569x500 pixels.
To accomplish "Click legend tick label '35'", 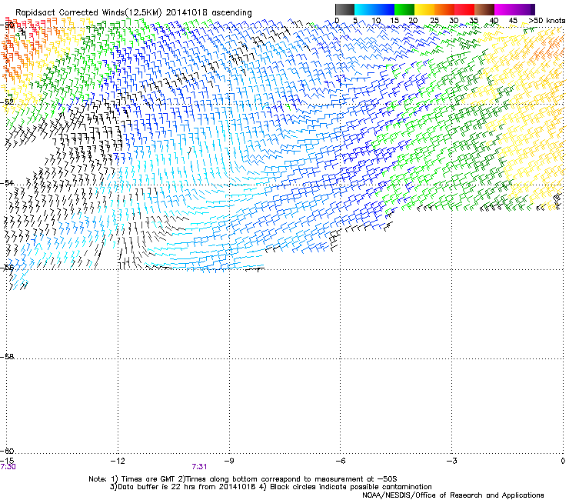I will click(x=474, y=21).
